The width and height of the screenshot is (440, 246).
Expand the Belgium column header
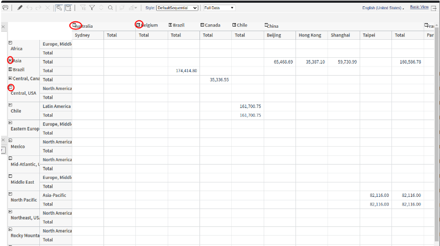tap(138, 25)
